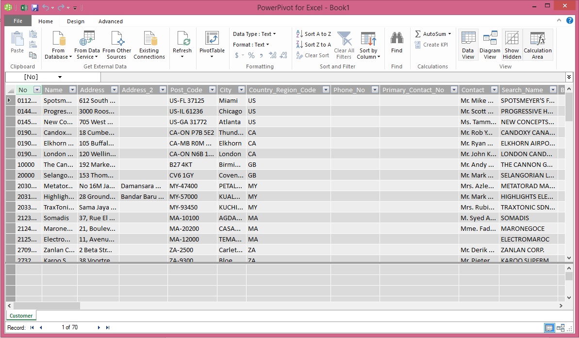The height and width of the screenshot is (338, 579).
Task: Click the Percentage formatting icon
Action: [250, 55]
